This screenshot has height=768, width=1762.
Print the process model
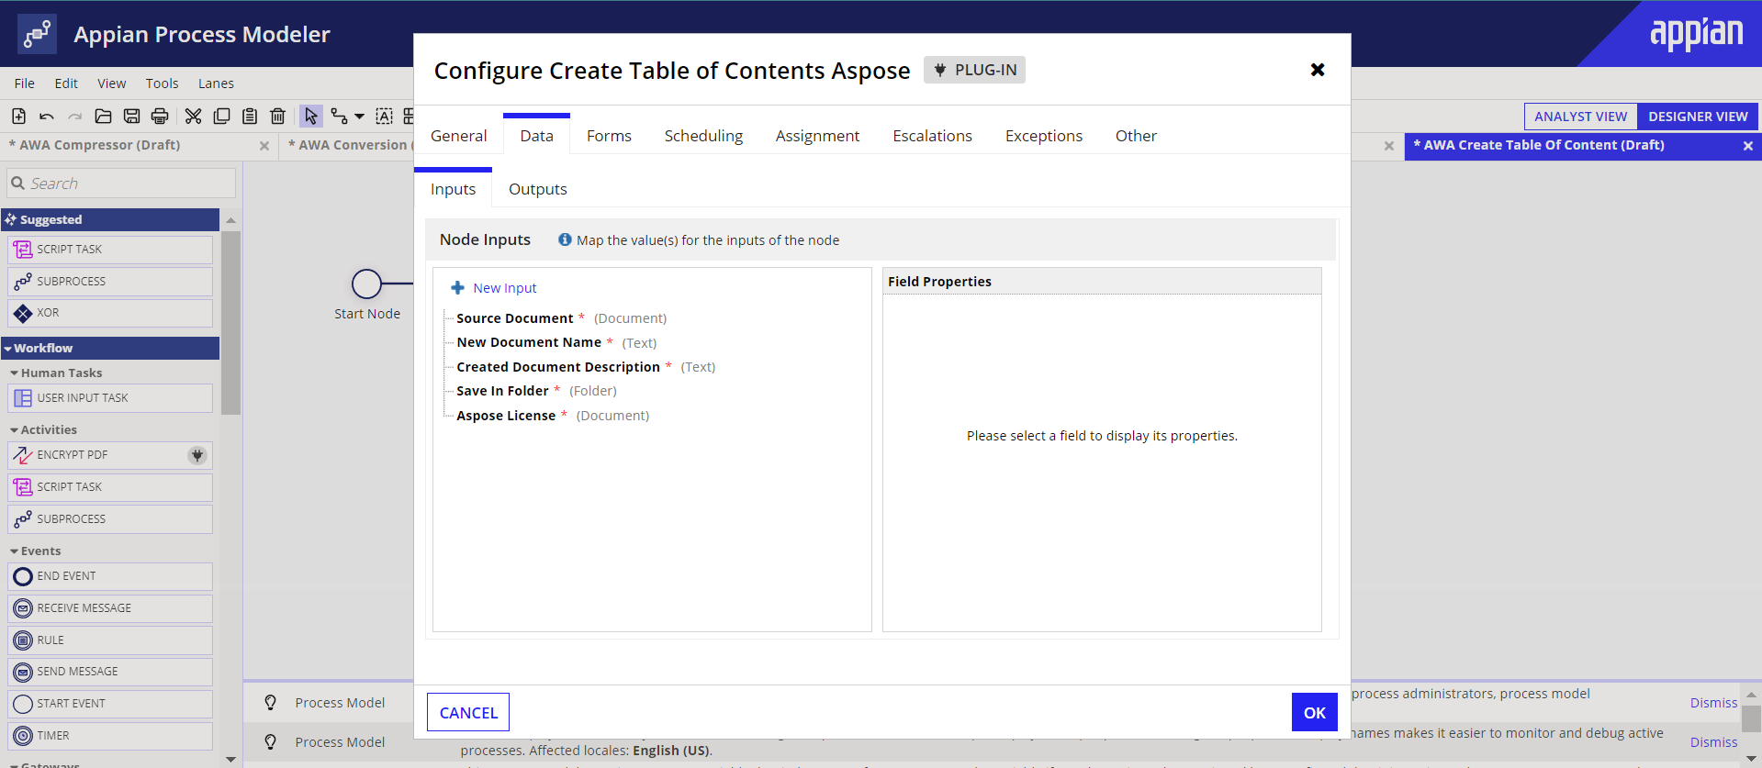(160, 117)
